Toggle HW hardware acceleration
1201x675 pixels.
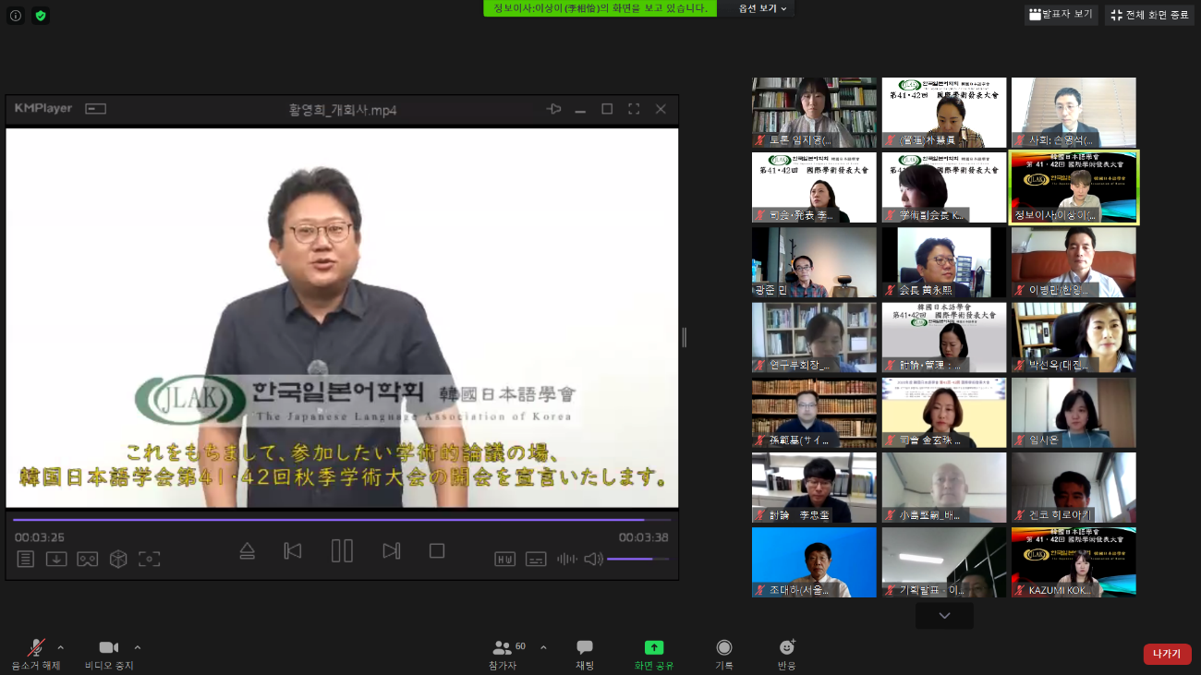tap(504, 559)
